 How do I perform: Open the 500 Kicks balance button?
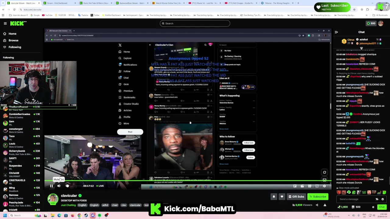pos(371,23)
